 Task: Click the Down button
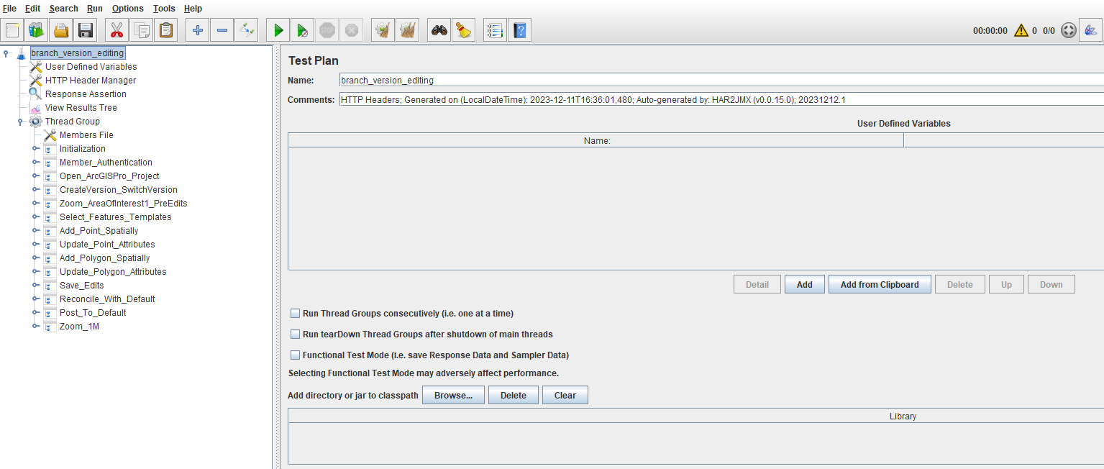pos(1051,285)
